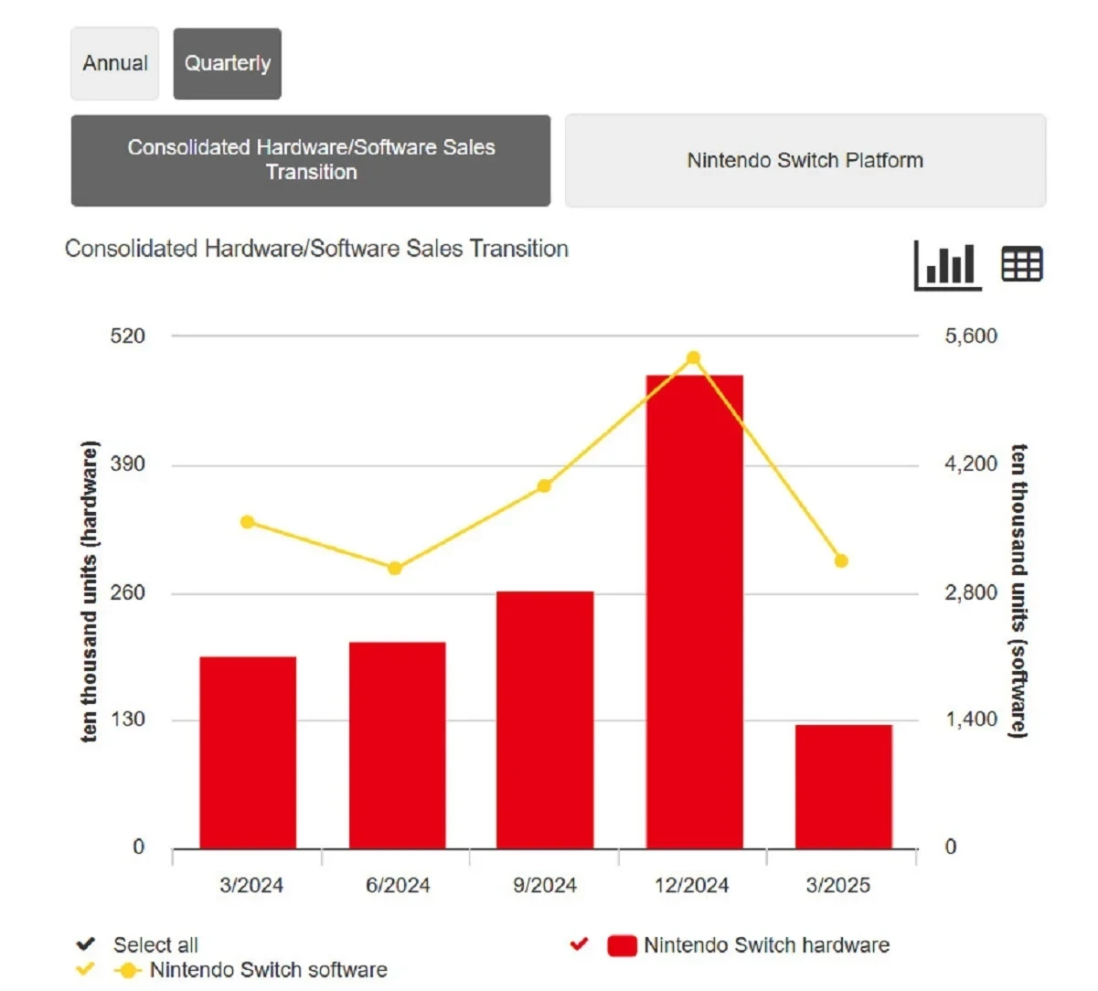Image resolution: width=1098 pixels, height=991 pixels.
Task: Click the 3/2024 software line point
Action: pyautogui.click(x=247, y=522)
